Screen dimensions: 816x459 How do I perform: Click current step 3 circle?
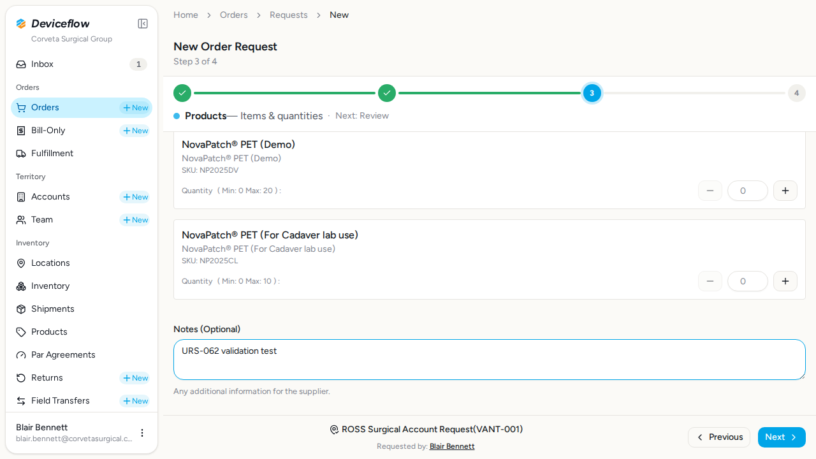pyautogui.click(x=592, y=93)
